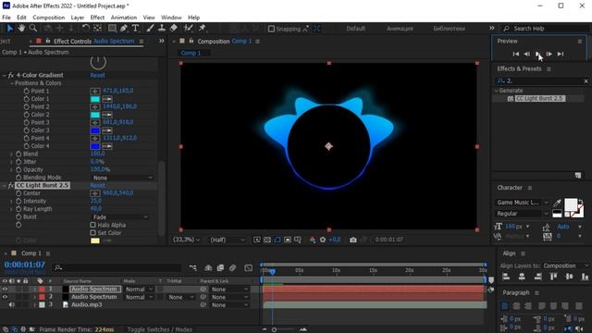Image resolution: width=592 pixels, height=333 pixels.
Task: Collapse the Generate effects category
Action: pyautogui.click(x=497, y=91)
